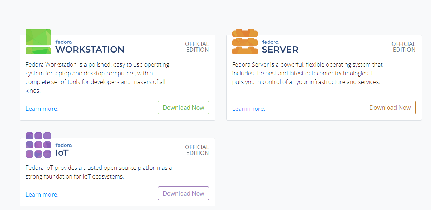Image resolution: width=431 pixels, height=210 pixels.
Task: Select the WORKSTATION heading title
Action: 90,50
